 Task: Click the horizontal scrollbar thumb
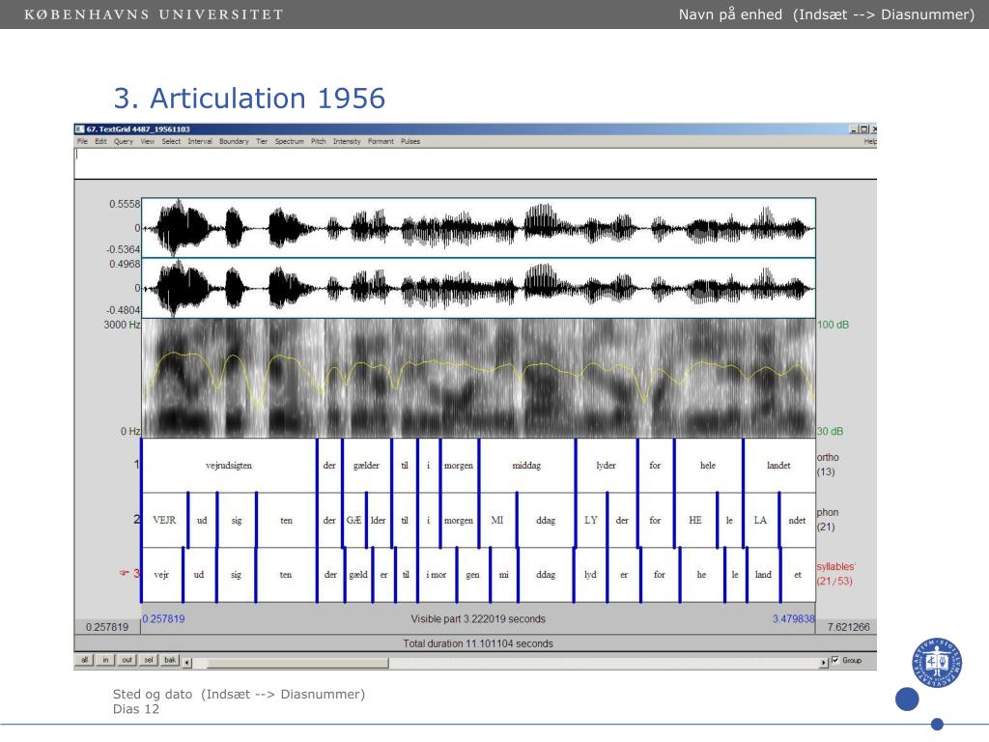coord(297,663)
